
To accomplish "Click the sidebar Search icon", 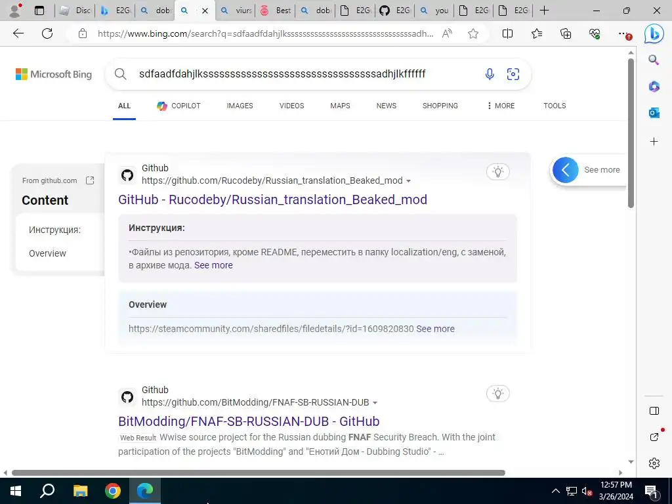I will click(x=654, y=60).
